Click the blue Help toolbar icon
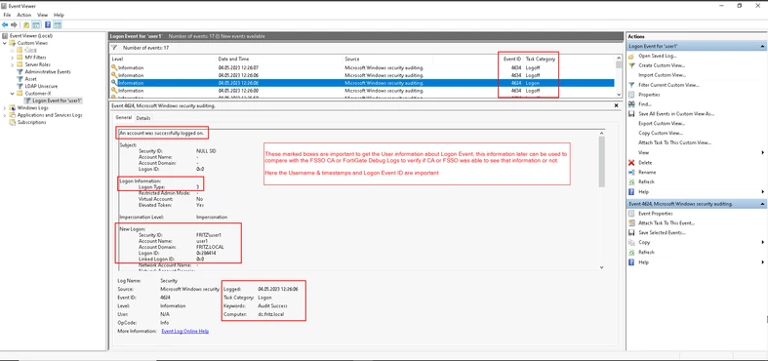Viewport: 768px width, 361px height. [48, 25]
